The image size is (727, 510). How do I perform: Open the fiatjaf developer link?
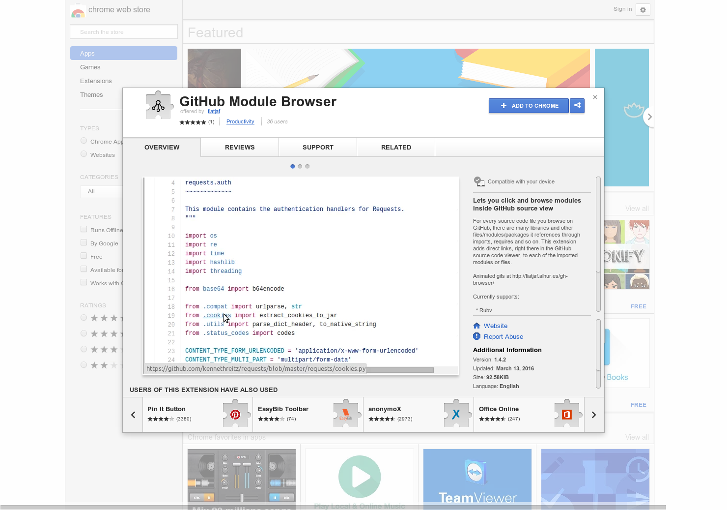pyautogui.click(x=214, y=111)
